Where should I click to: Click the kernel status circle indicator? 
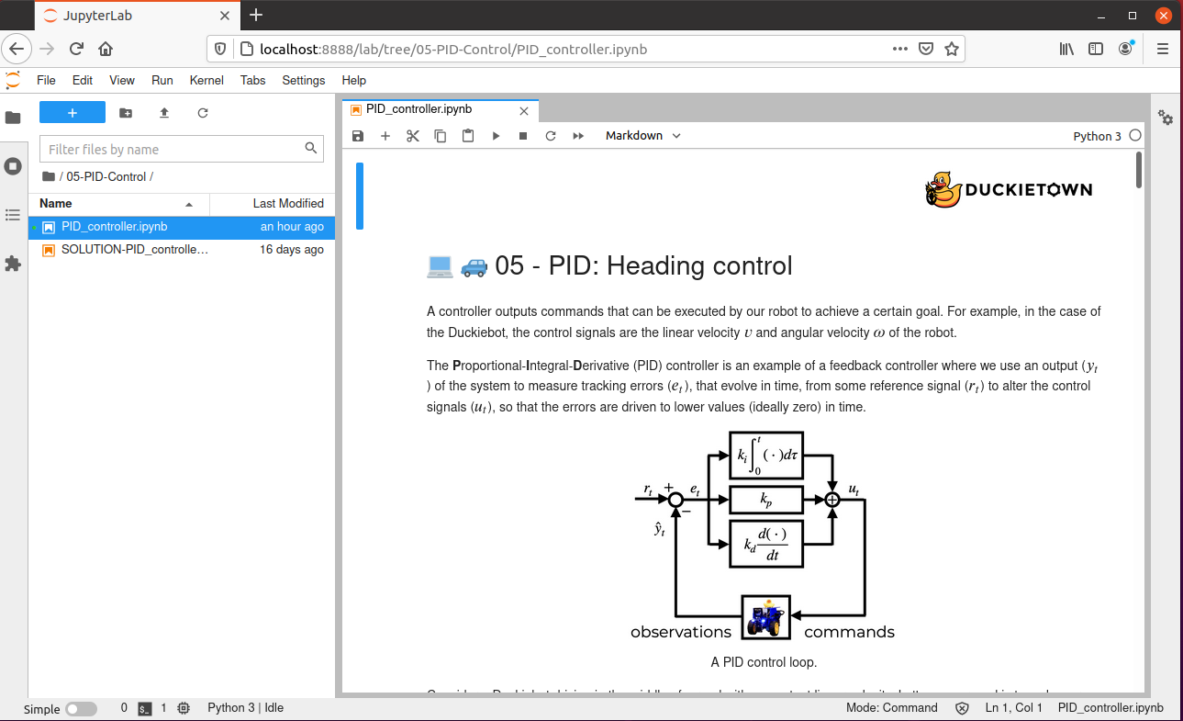pos(1135,135)
